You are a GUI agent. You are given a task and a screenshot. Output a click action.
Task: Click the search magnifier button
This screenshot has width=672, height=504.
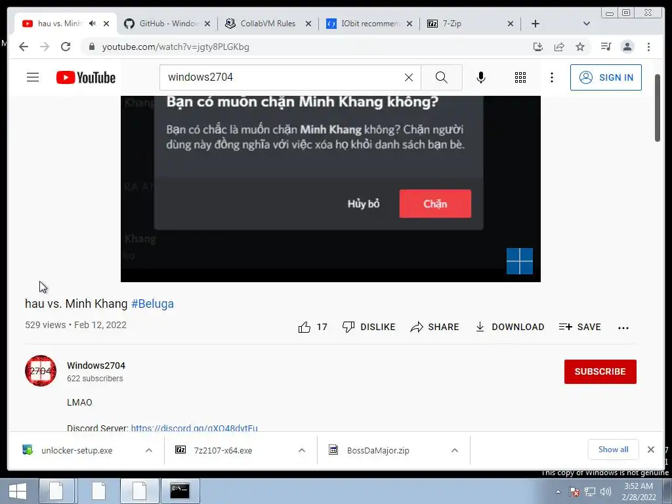(x=442, y=77)
